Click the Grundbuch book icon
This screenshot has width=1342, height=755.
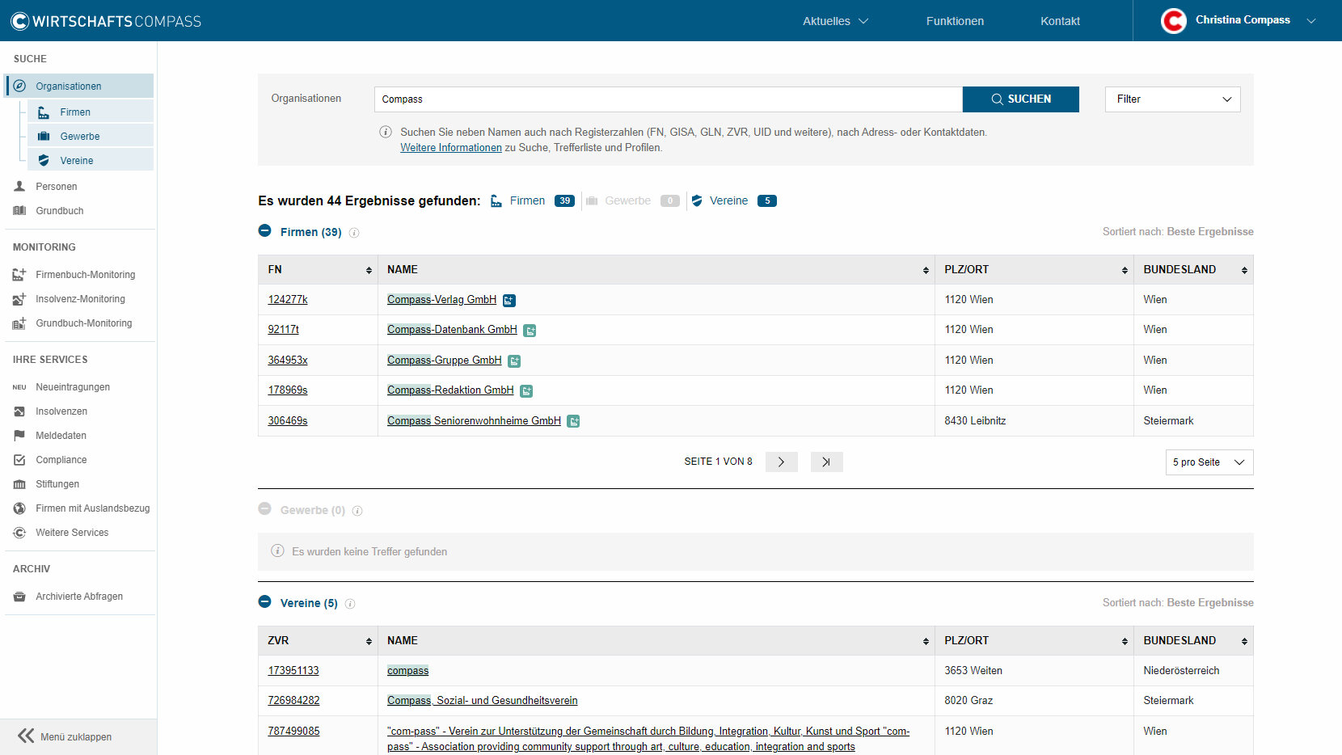(19, 211)
